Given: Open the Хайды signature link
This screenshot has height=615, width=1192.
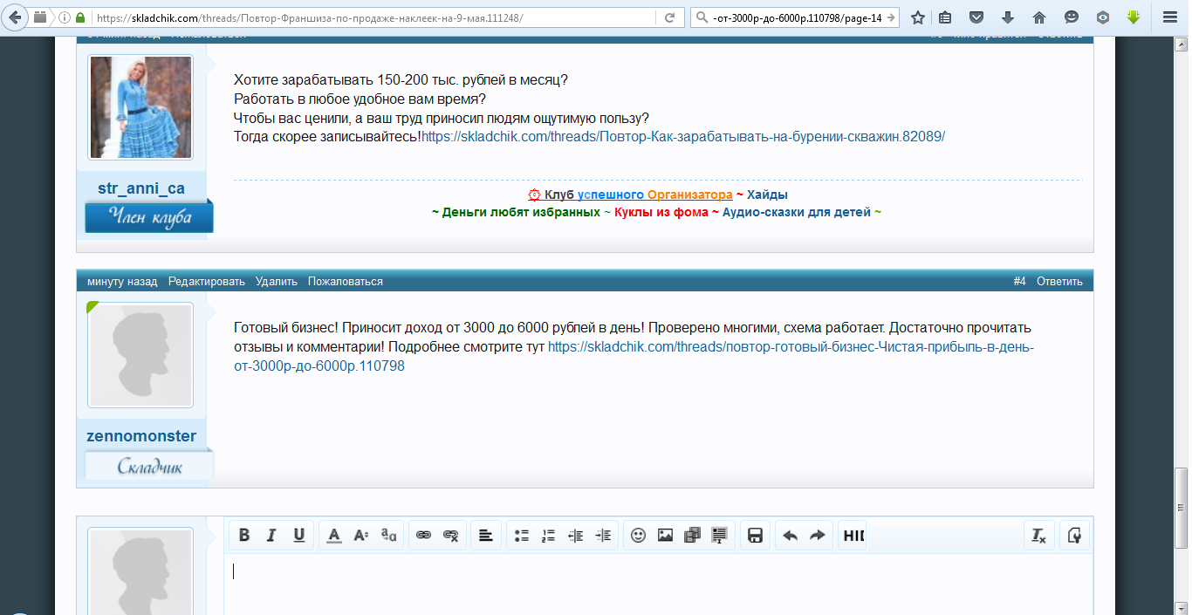Looking at the screenshot, I should tap(767, 195).
